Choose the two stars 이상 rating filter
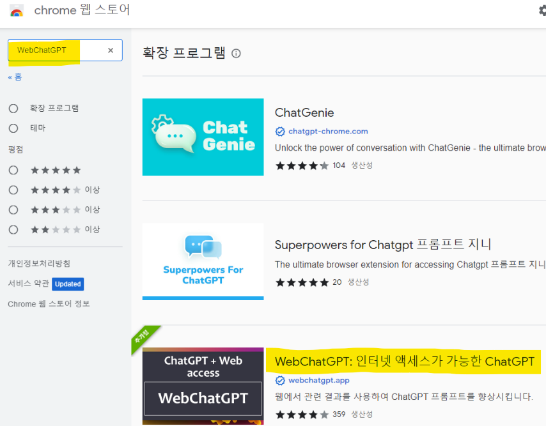 point(13,229)
